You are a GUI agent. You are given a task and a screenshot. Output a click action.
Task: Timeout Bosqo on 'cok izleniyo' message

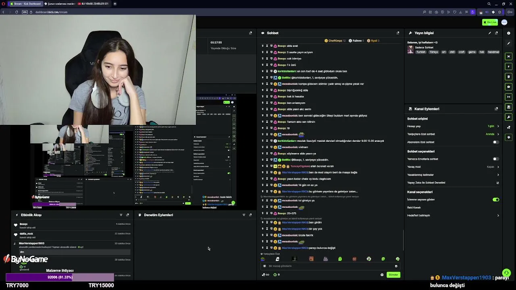coord(267,58)
